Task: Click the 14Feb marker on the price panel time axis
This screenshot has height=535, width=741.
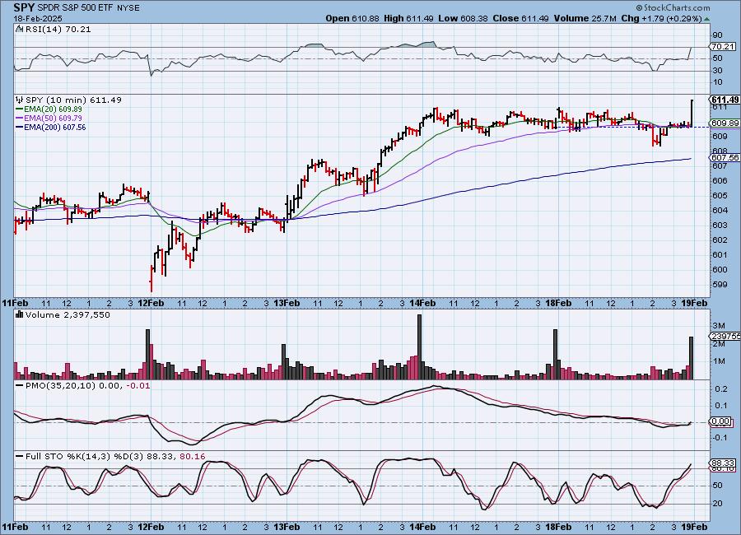Action: [x=422, y=303]
